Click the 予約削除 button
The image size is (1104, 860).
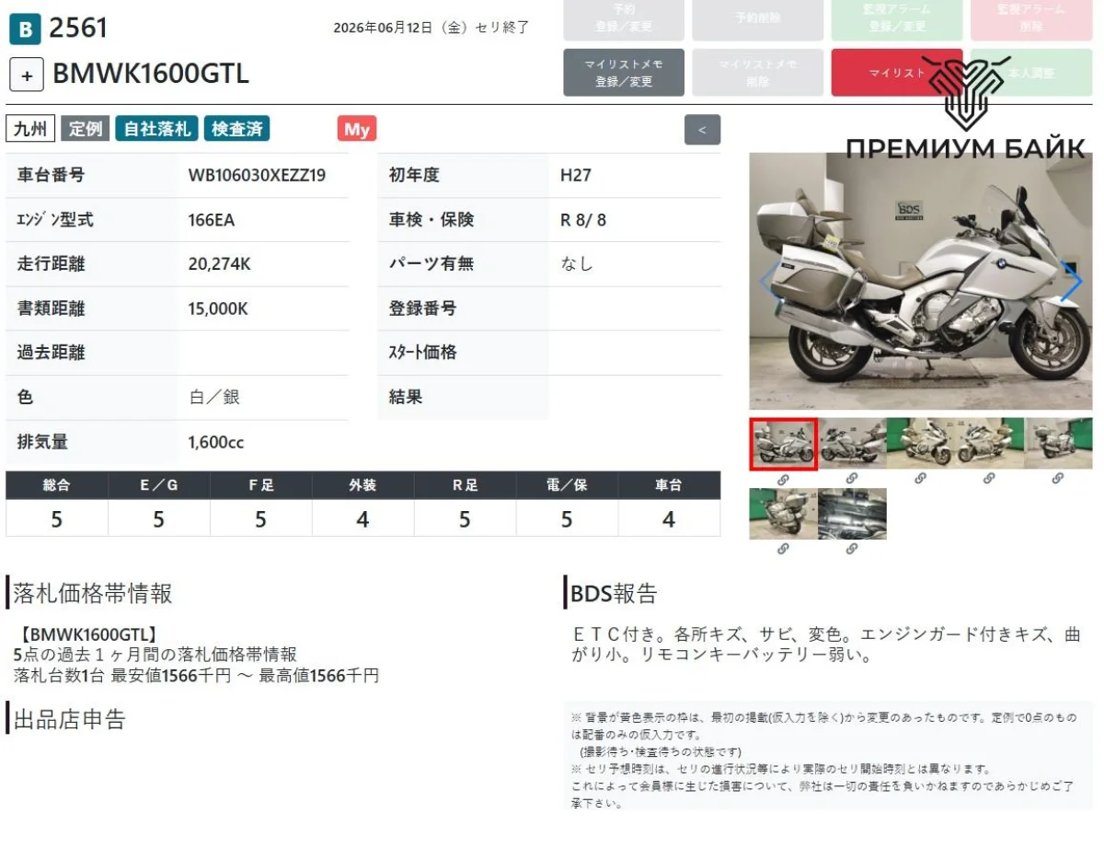coord(759,18)
